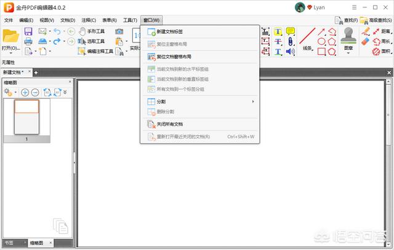Add a new tab with plus button
Image resolution: width=394 pixels, height=250 pixels.
pos(36,72)
